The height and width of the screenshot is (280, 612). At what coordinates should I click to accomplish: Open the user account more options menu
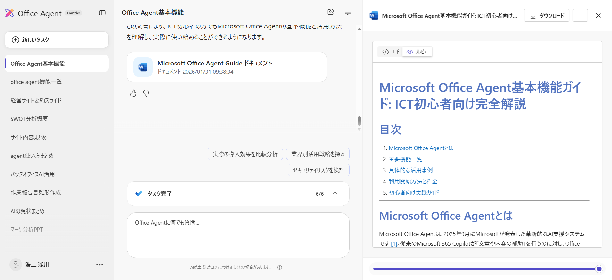point(100,265)
